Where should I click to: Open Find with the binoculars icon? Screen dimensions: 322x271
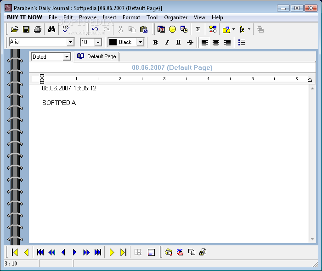[51, 29]
